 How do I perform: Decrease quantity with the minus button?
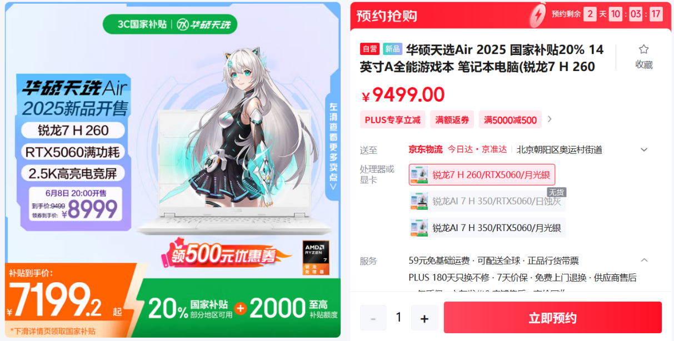373,318
